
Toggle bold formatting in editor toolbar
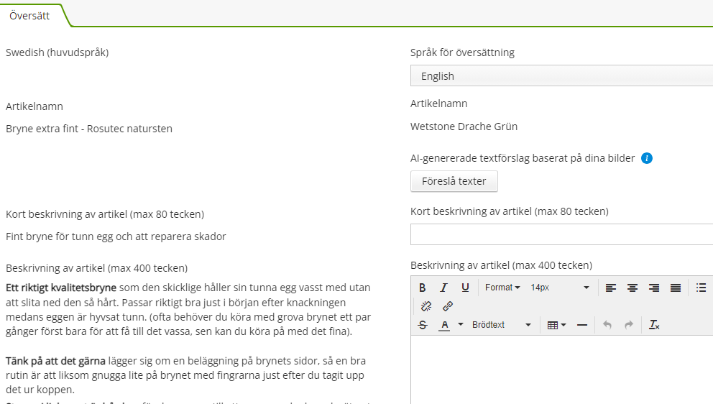(423, 288)
